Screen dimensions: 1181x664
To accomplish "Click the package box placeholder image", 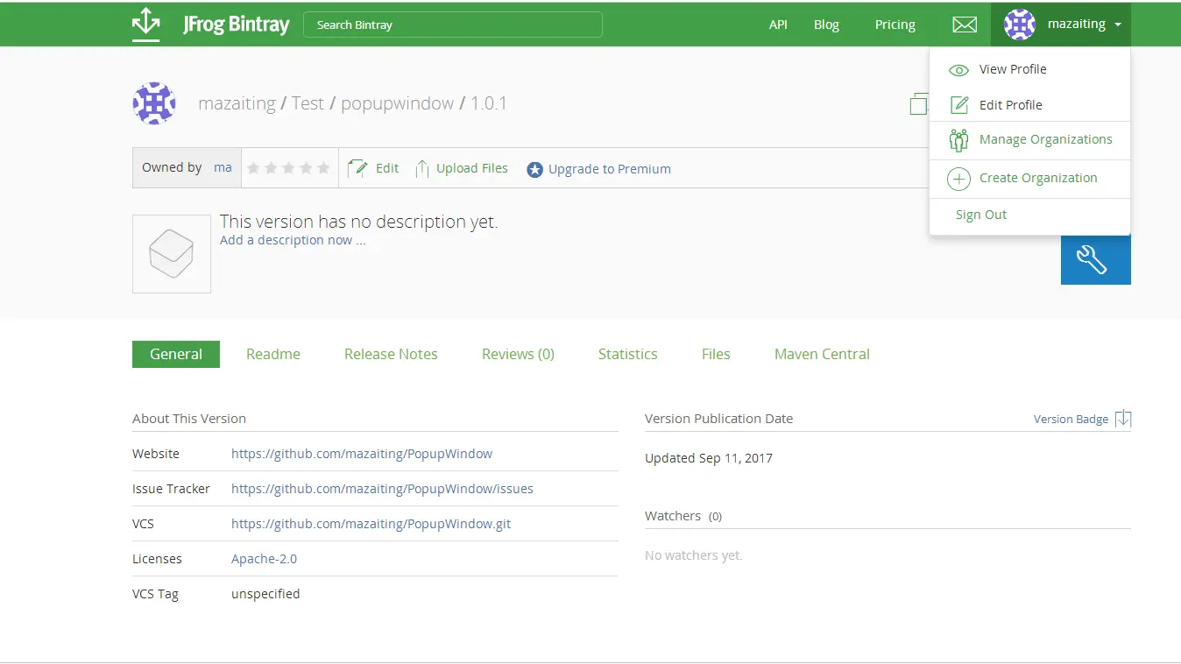I will [172, 254].
